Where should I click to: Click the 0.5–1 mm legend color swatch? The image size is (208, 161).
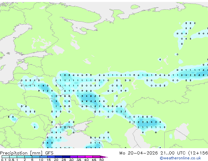pos(13,157)
